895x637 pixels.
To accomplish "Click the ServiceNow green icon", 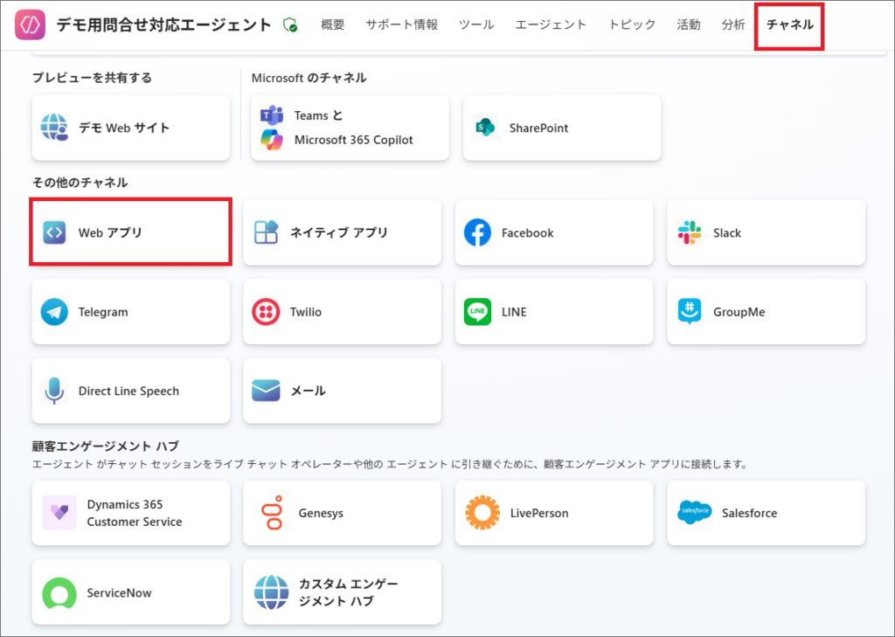I will point(59,592).
